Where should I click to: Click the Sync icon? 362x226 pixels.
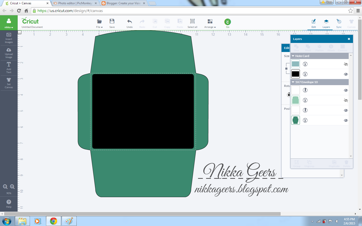(x=339, y=22)
